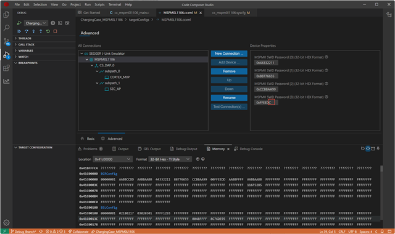The width and height of the screenshot is (395, 234).
Task: Click the down-arrow icon next to Format dropdown
Action: [x=203, y=159]
